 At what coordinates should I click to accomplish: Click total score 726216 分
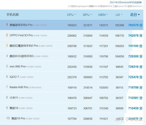(x=135, y=67)
